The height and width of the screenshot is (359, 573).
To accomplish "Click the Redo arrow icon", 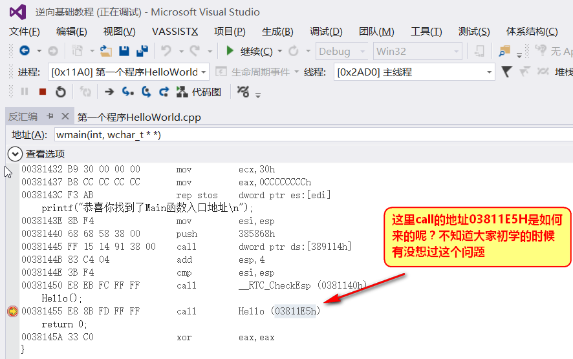I will tap(195, 51).
